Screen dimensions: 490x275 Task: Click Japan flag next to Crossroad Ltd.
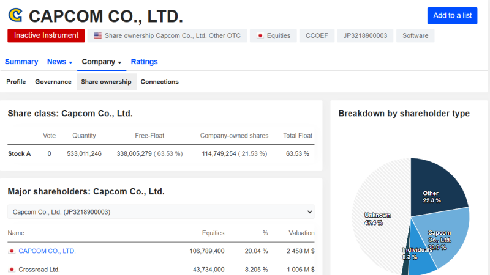tap(12, 269)
